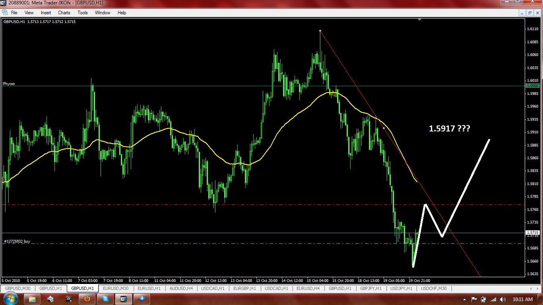Show hidden system tray icons
This screenshot has width=543, height=305.
pyautogui.click(x=465, y=299)
